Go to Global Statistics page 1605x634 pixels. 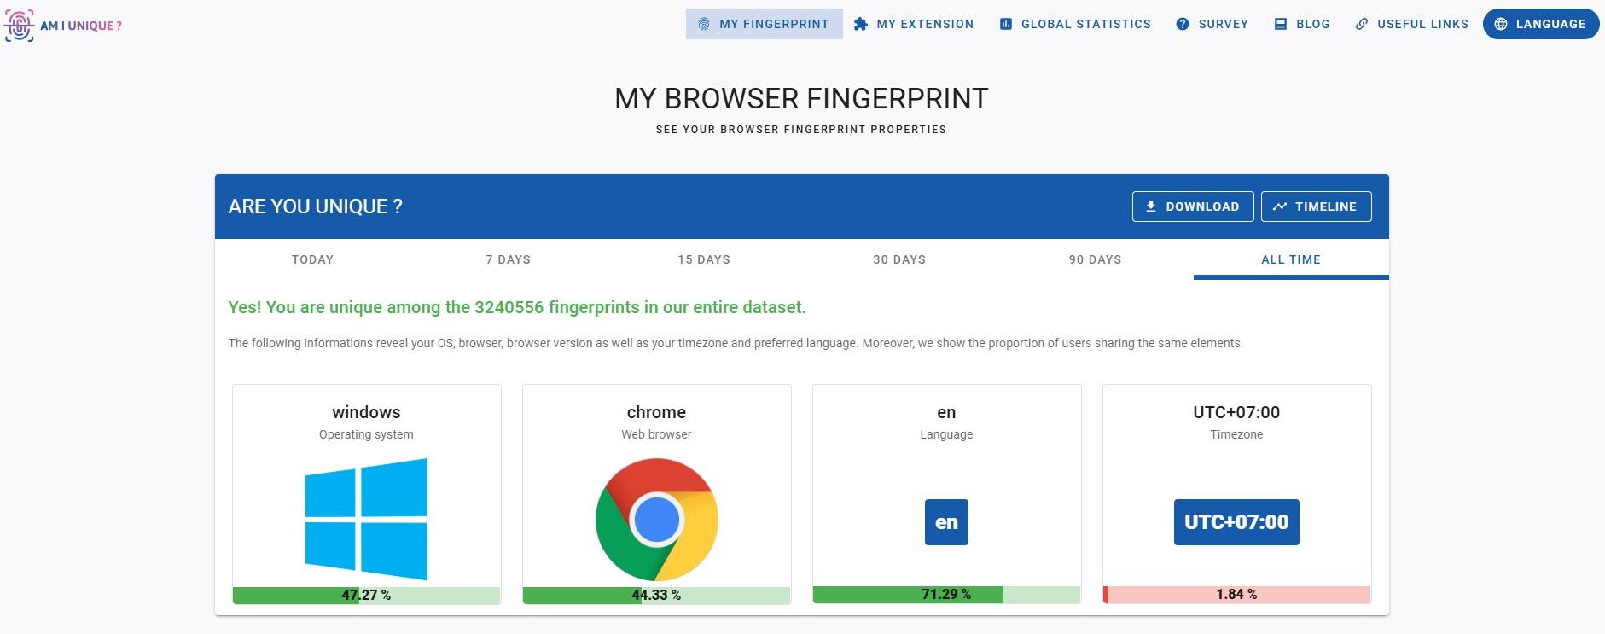(1075, 24)
